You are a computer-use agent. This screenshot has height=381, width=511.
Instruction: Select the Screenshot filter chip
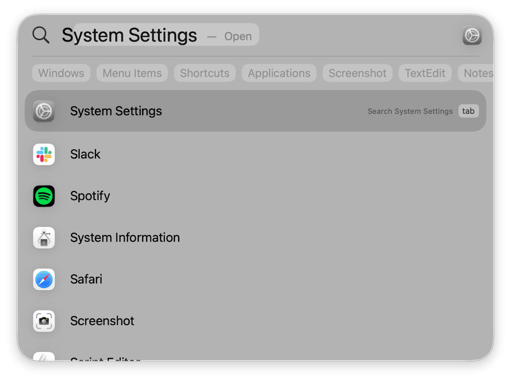click(x=357, y=73)
